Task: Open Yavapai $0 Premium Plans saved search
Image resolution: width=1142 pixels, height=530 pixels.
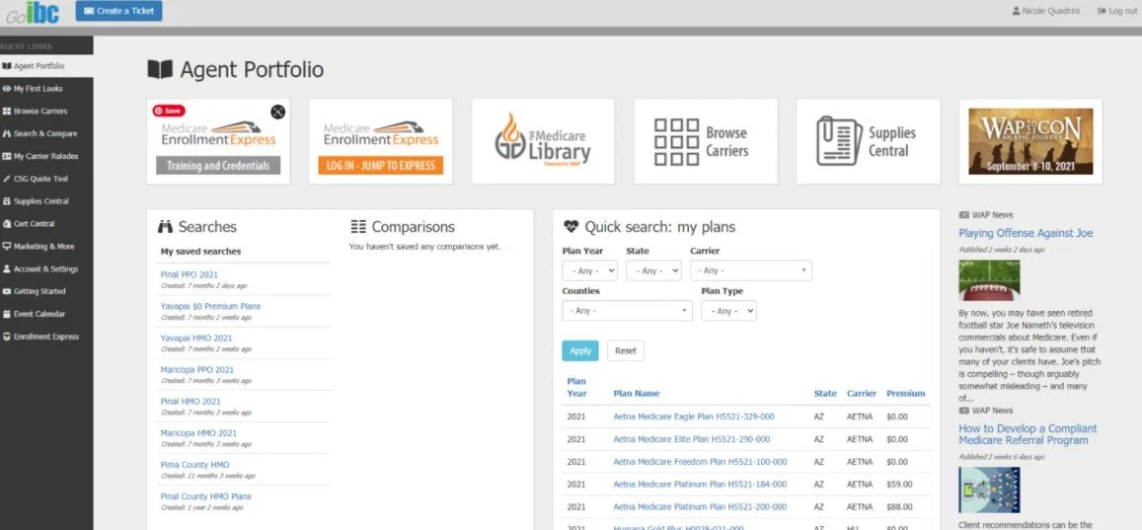Action: point(210,307)
